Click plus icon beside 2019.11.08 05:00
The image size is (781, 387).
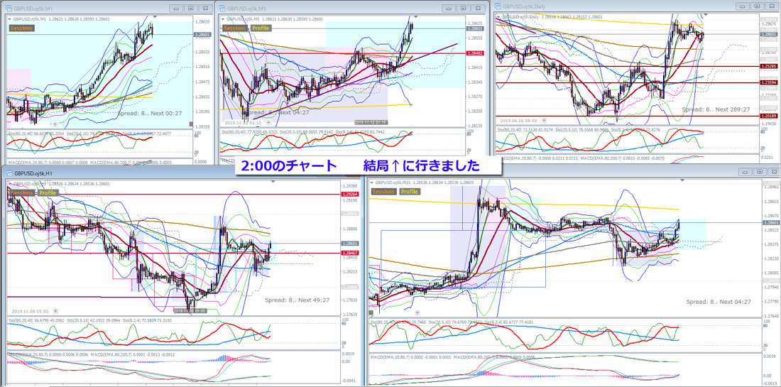point(55,310)
